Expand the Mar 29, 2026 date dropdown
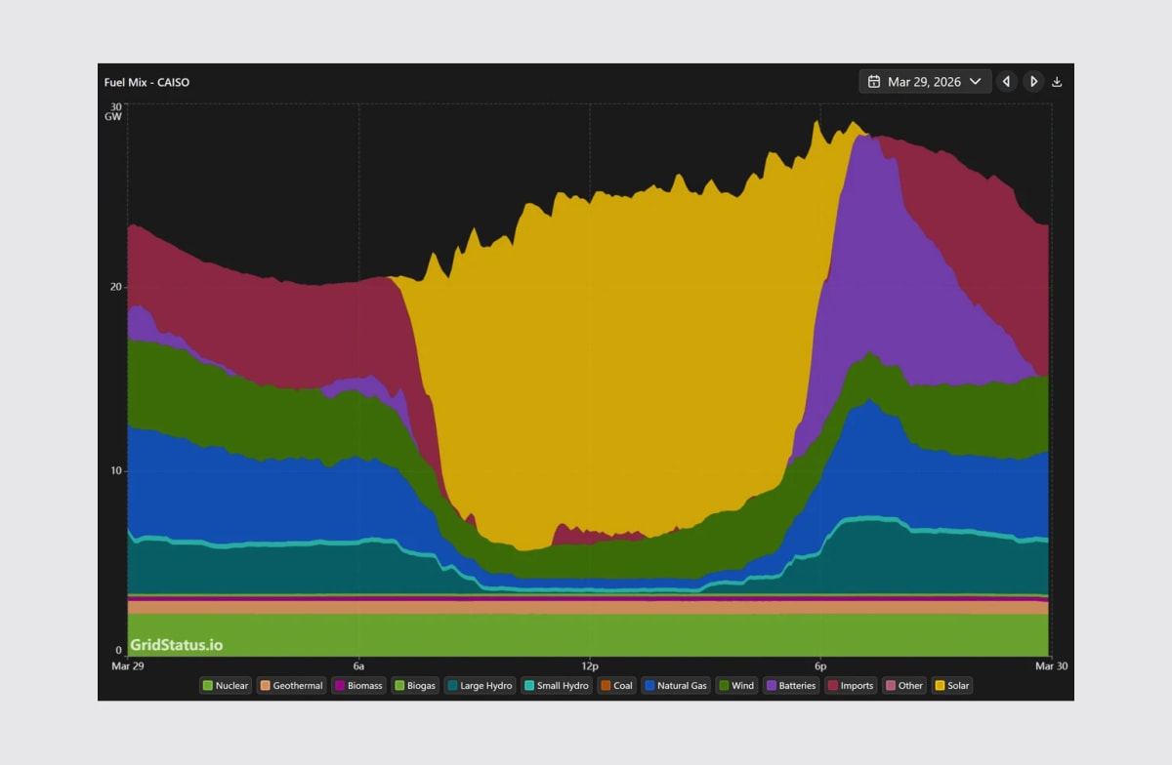This screenshot has width=1172, height=765. click(925, 81)
